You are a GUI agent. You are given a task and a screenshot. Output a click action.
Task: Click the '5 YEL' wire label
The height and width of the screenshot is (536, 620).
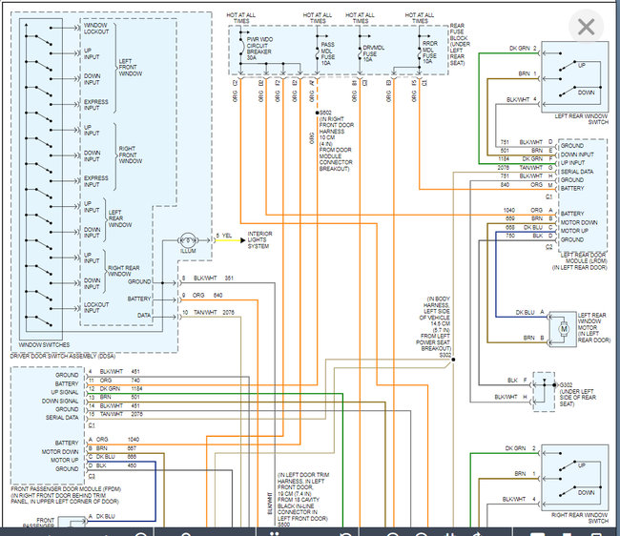click(x=224, y=236)
